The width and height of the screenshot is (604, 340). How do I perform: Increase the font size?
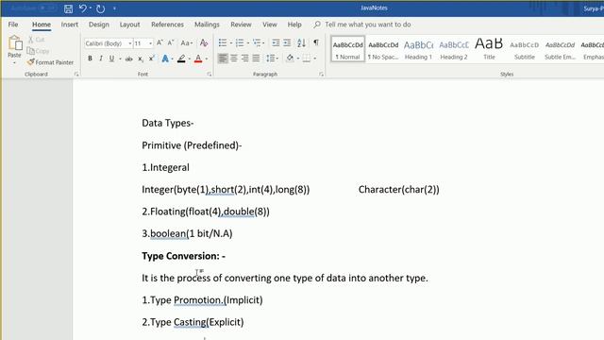pyautogui.click(x=159, y=42)
